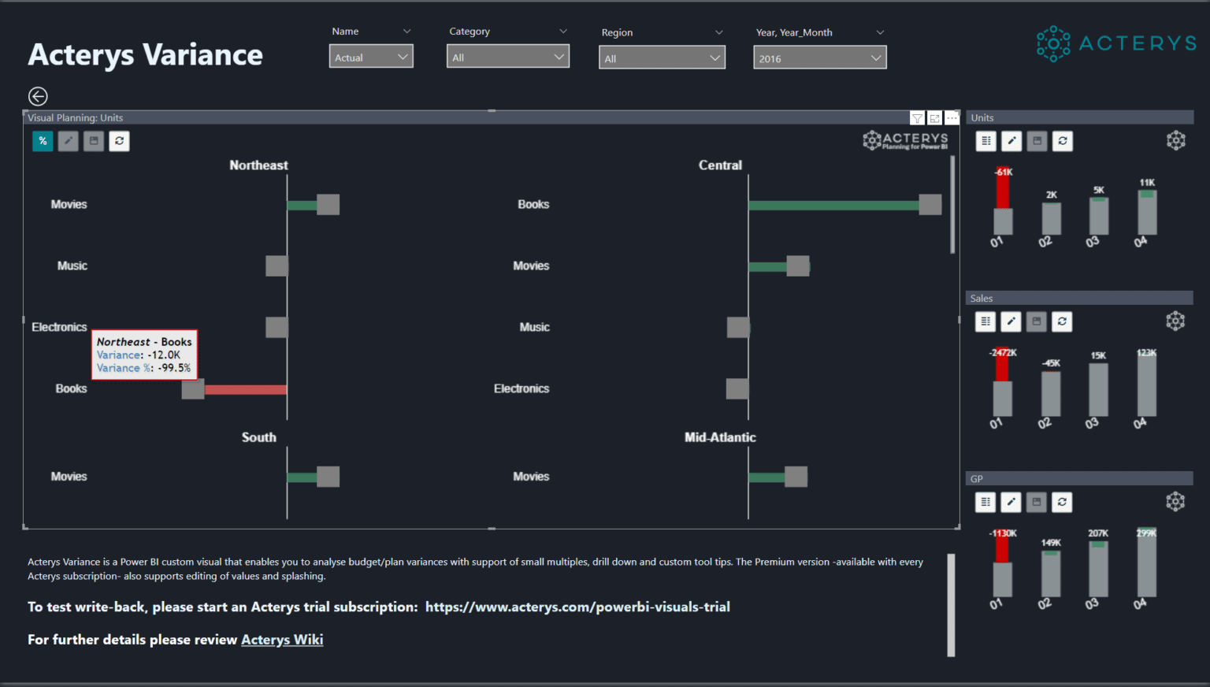This screenshot has width=1210, height=687.
Task: Open the Region dropdown showing All
Action: click(662, 57)
